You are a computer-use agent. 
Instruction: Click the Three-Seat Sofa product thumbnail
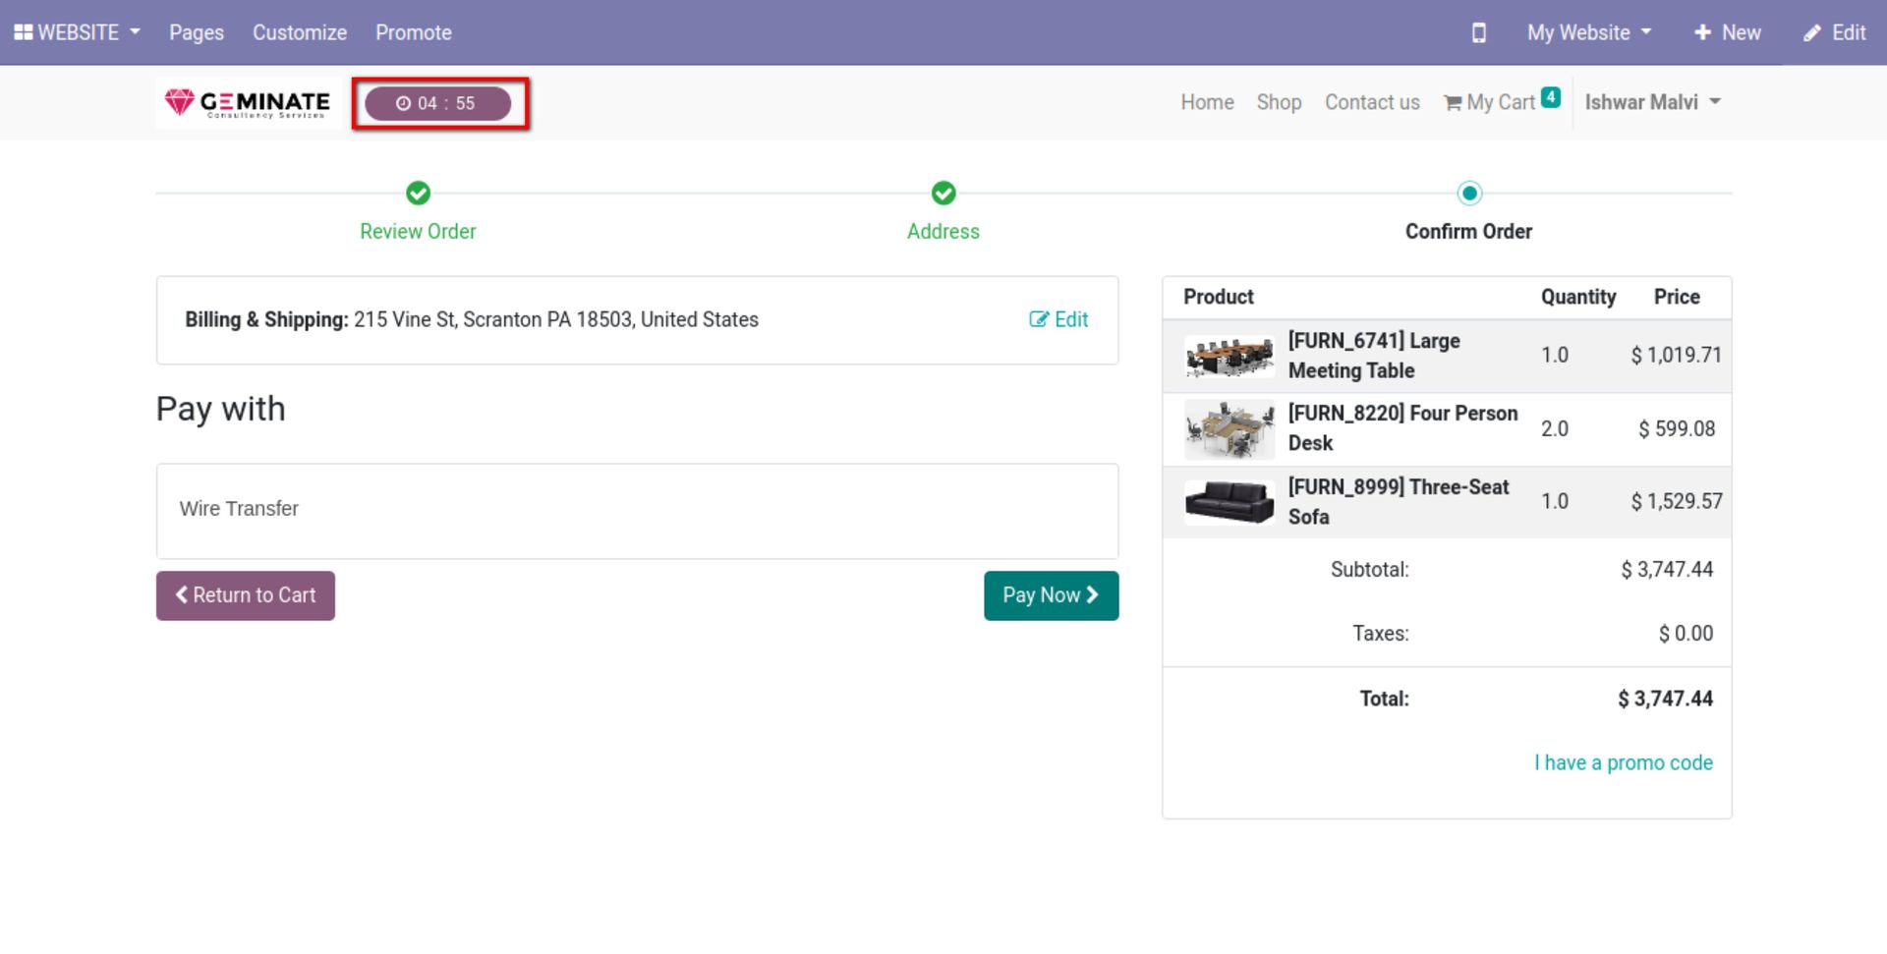tap(1229, 501)
